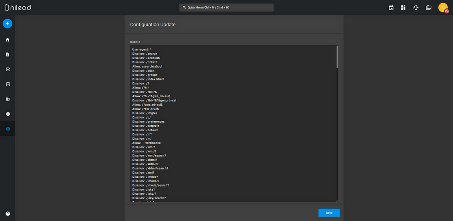The height and width of the screenshot is (221, 453).
Task: Click the 'Disallow: /xhtml?' line
Action: tap(145, 160)
